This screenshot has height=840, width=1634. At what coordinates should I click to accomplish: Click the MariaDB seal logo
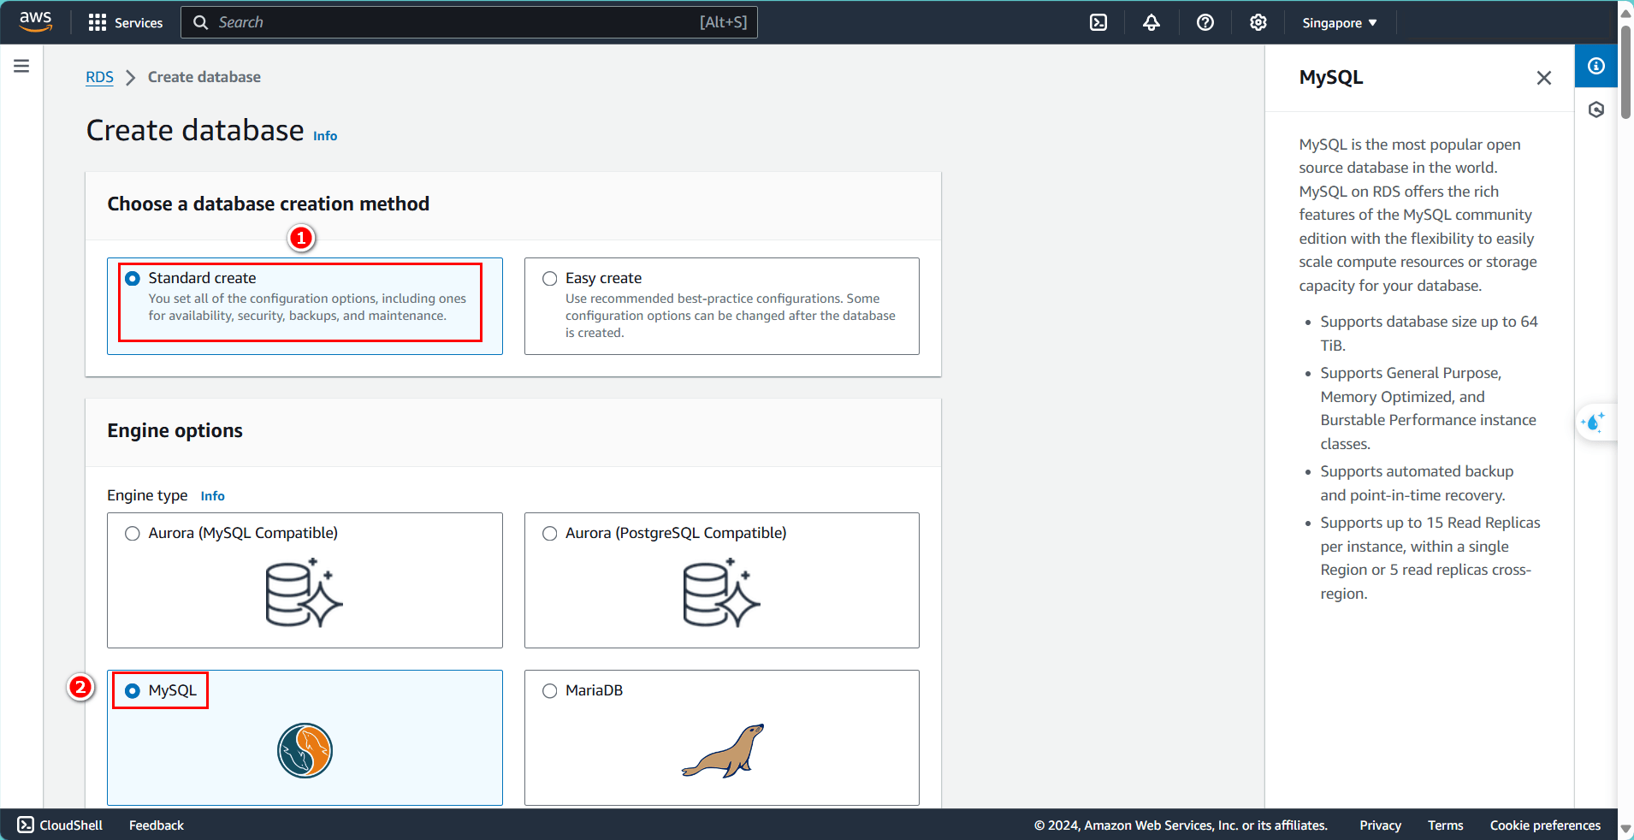[723, 750]
